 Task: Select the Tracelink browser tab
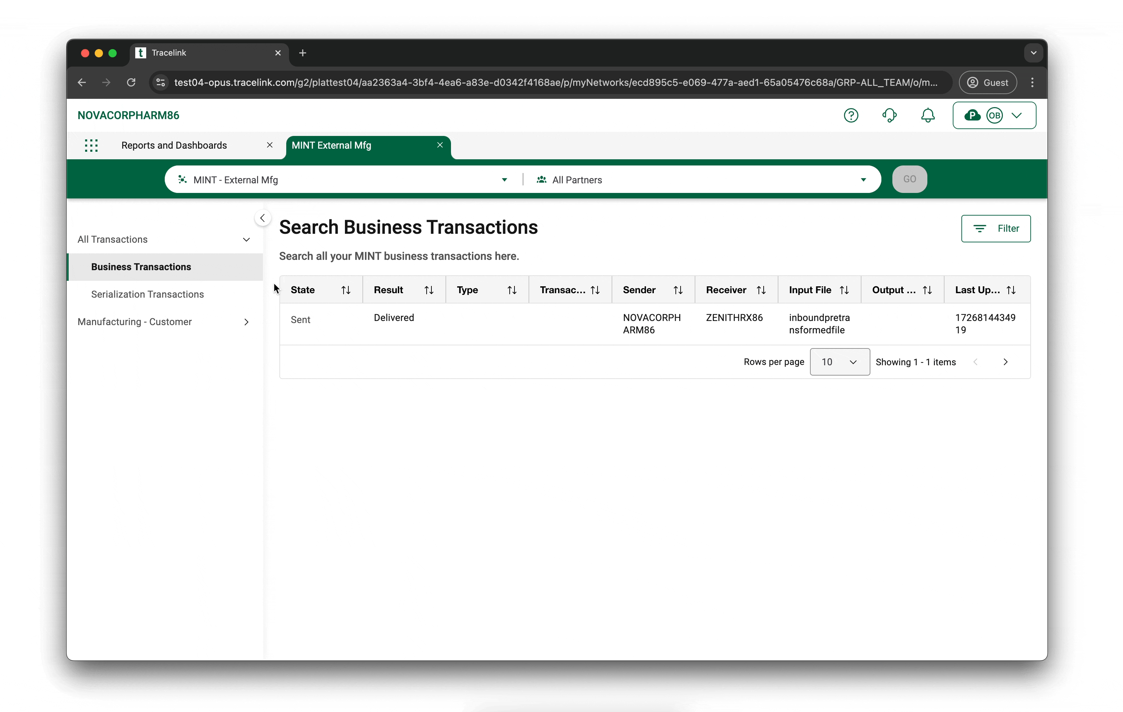(x=209, y=53)
